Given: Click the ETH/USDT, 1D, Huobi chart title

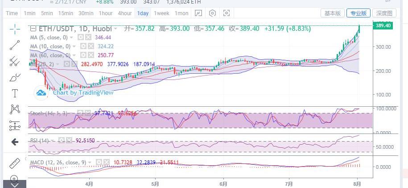Looking at the screenshot, I should coord(75,29).
